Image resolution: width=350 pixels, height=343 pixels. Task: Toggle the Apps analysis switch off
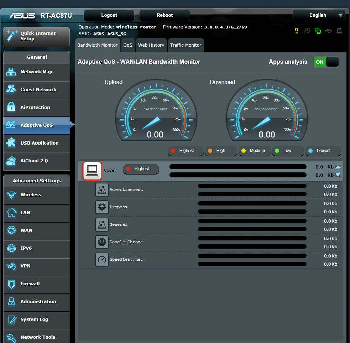pos(325,62)
